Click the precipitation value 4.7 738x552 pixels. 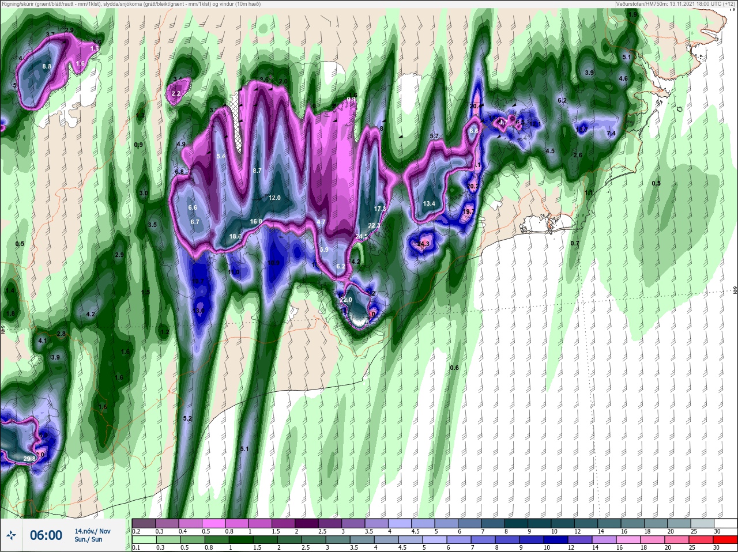[322, 222]
